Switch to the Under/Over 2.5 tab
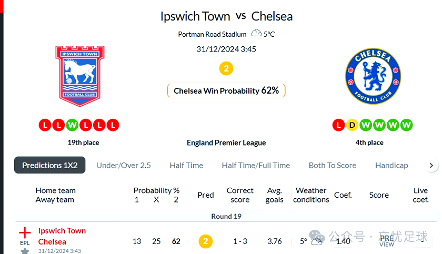The width and height of the screenshot is (442, 254). 124,165
